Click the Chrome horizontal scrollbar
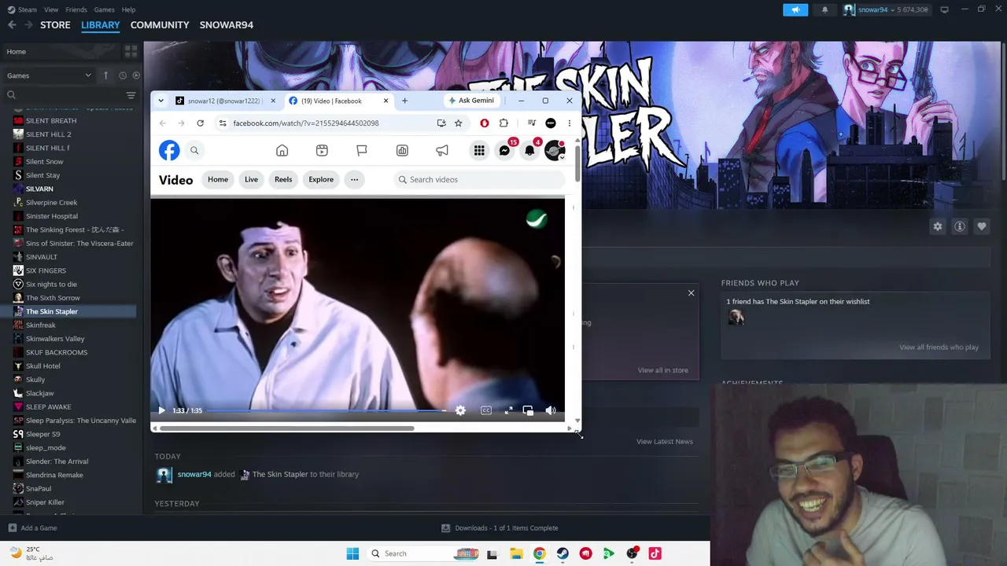This screenshot has width=1007, height=566. (286, 428)
